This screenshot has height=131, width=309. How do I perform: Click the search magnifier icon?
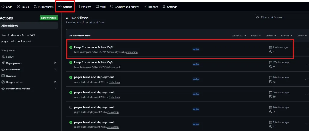point(258,17)
